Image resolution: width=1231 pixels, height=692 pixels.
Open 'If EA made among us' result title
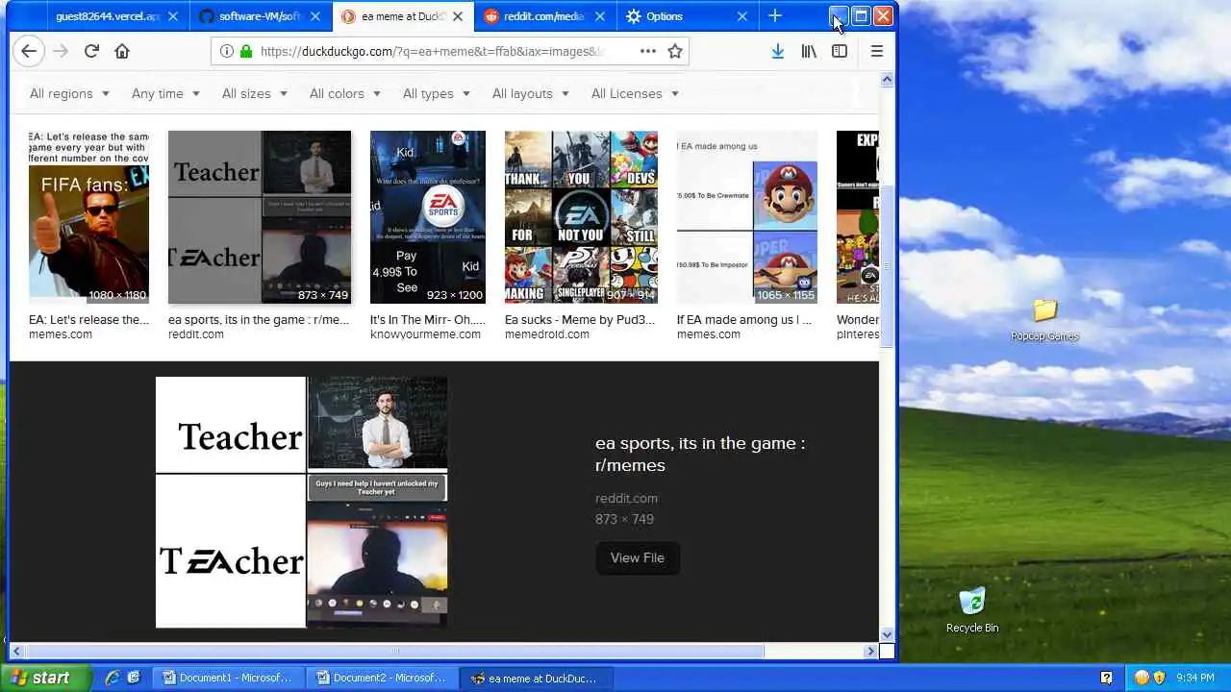click(744, 320)
